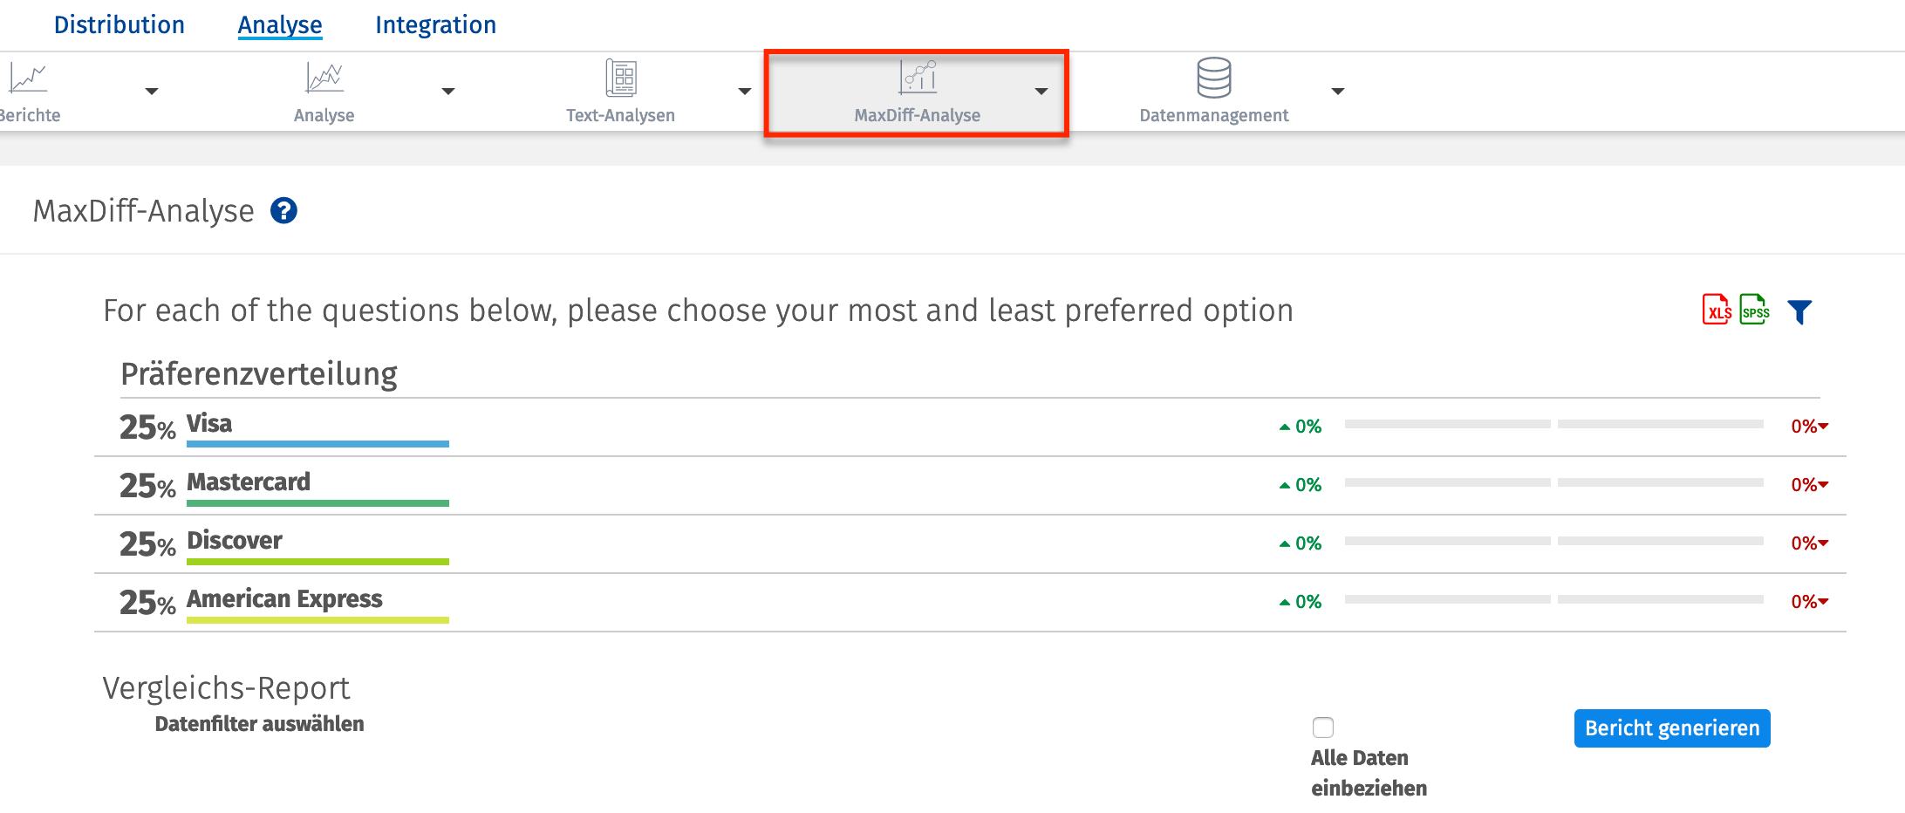1905x813 pixels.
Task: Open the Integration tab
Action: tap(434, 24)
